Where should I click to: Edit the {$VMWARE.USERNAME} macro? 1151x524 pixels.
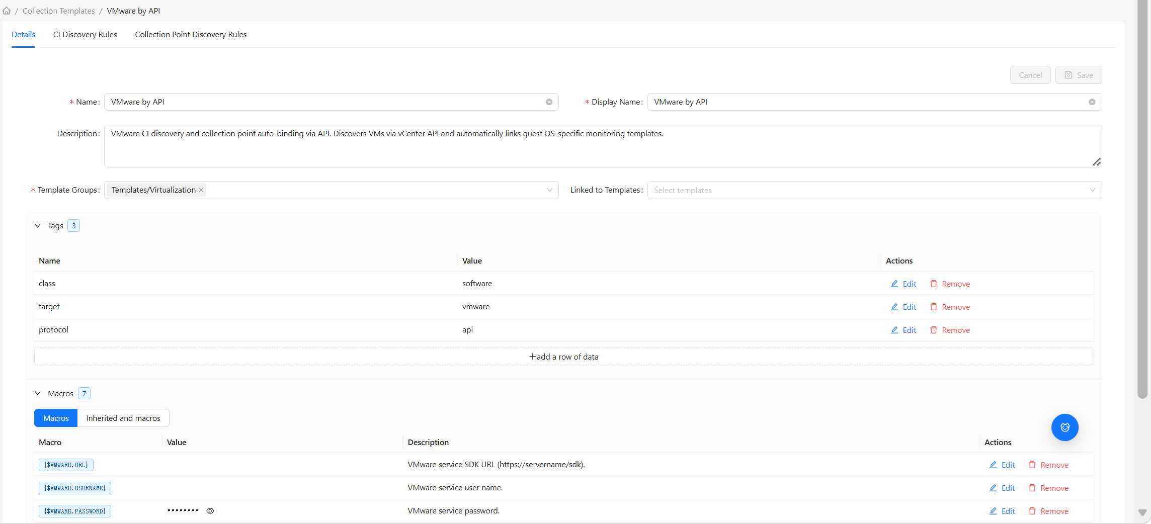pos(1002,488)
